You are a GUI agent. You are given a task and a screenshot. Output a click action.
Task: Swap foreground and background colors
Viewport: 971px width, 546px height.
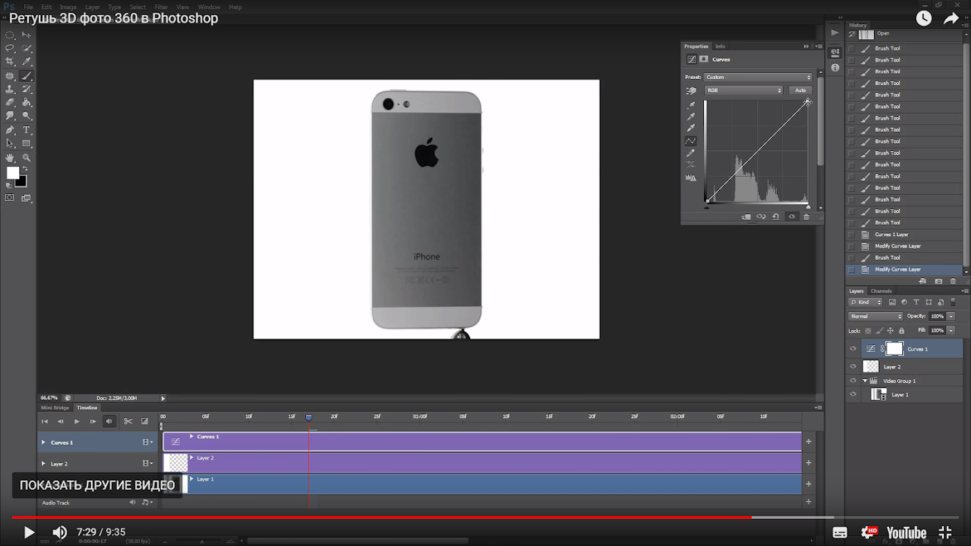click(26, 168)
